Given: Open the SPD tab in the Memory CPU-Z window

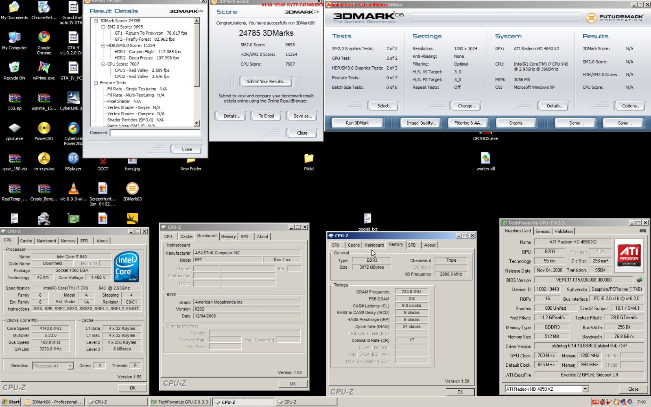Looking at the screenshot, I should 412,245.
